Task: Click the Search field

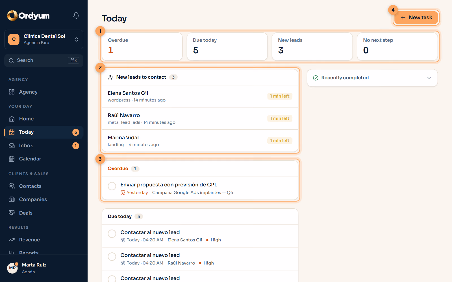Action: 44,61
